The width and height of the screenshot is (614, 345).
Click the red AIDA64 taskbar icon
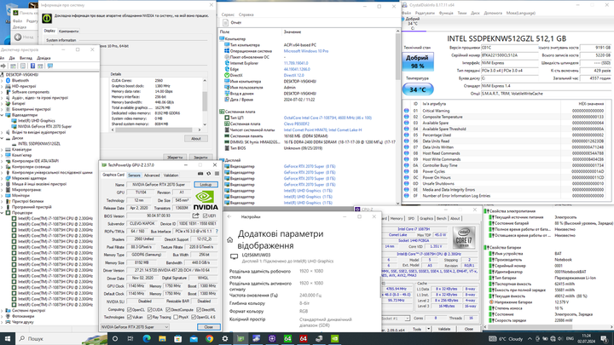[303, 339]
